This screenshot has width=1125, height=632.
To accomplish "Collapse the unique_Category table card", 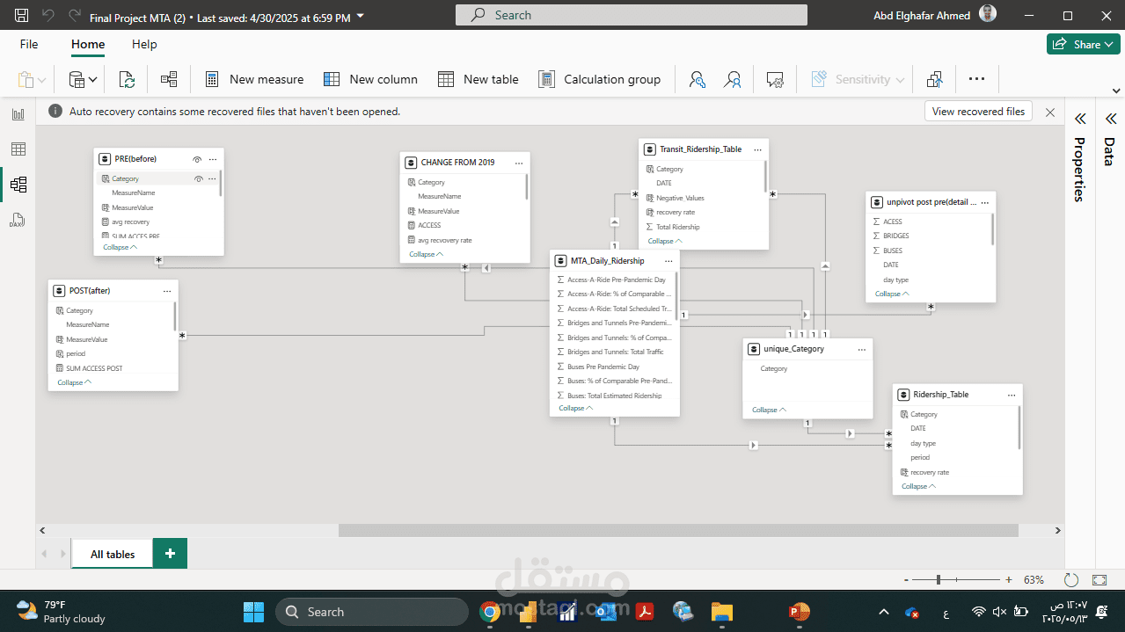I will 769,410.
